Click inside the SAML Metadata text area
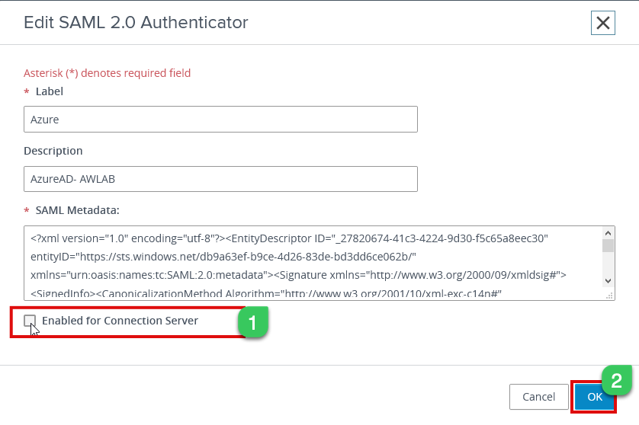639x425 pixels. (x=313, y=263)
